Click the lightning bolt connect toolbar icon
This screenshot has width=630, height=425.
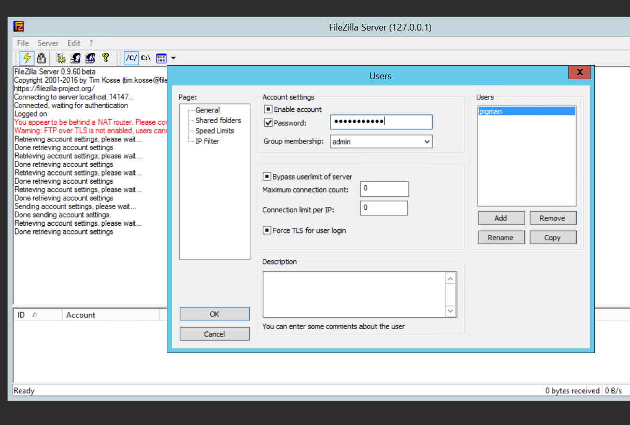pyautogui.click(x=27, y=58)
